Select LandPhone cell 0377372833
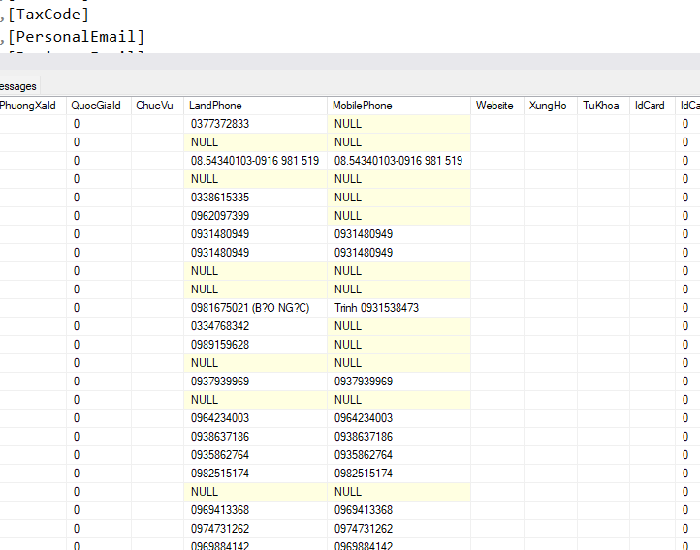This screenshot has height=550, width=700. tap(220, 124)
